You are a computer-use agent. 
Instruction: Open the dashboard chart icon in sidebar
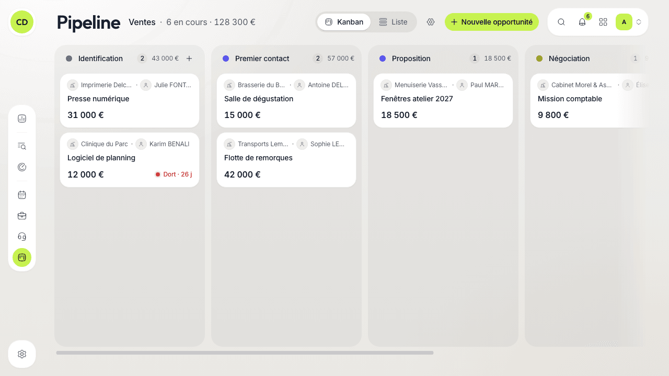click(x=22, y=119)
